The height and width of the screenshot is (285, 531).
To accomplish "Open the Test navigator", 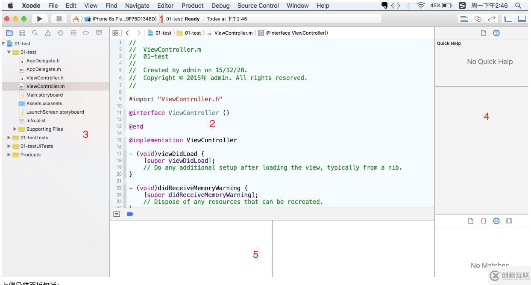I will coord(60,33).
